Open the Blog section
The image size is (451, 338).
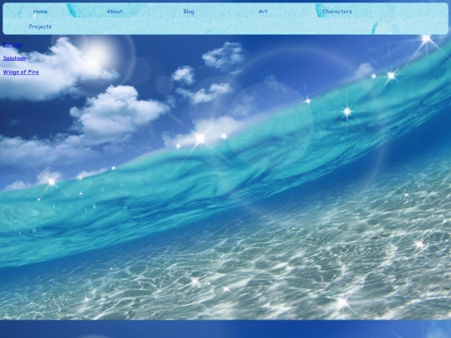click(189, 12)
